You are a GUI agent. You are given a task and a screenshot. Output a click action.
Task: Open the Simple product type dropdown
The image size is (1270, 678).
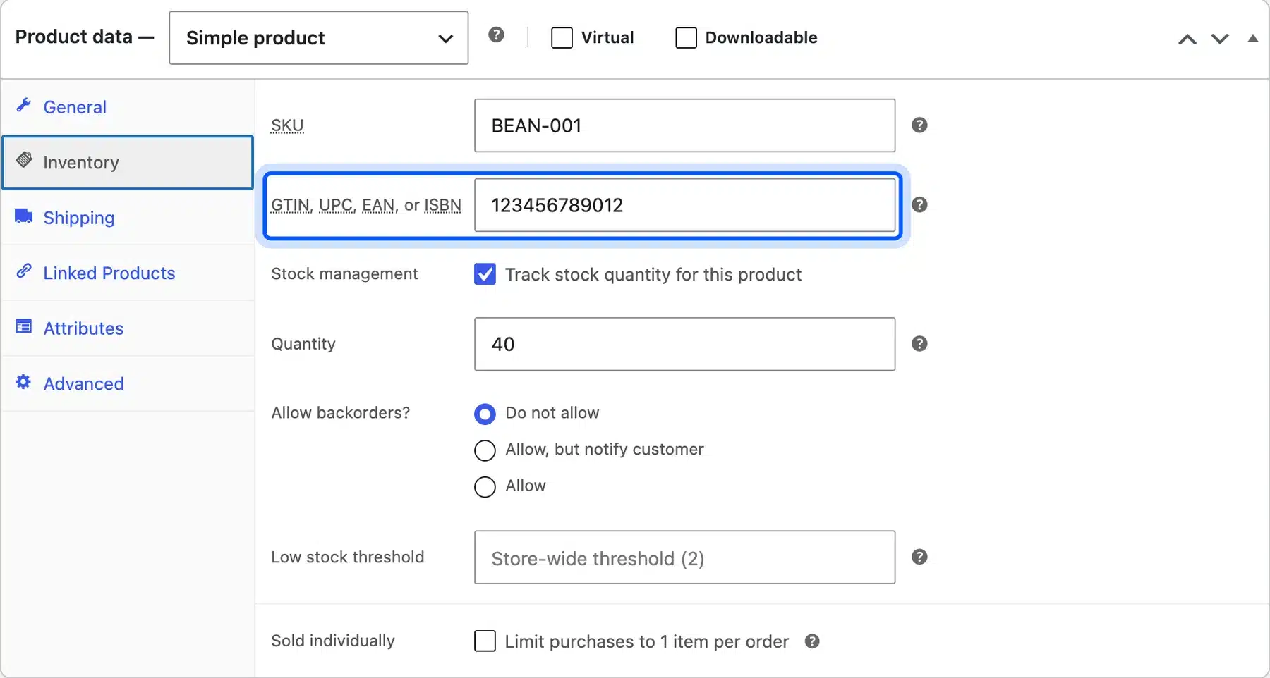coord(319,38)
